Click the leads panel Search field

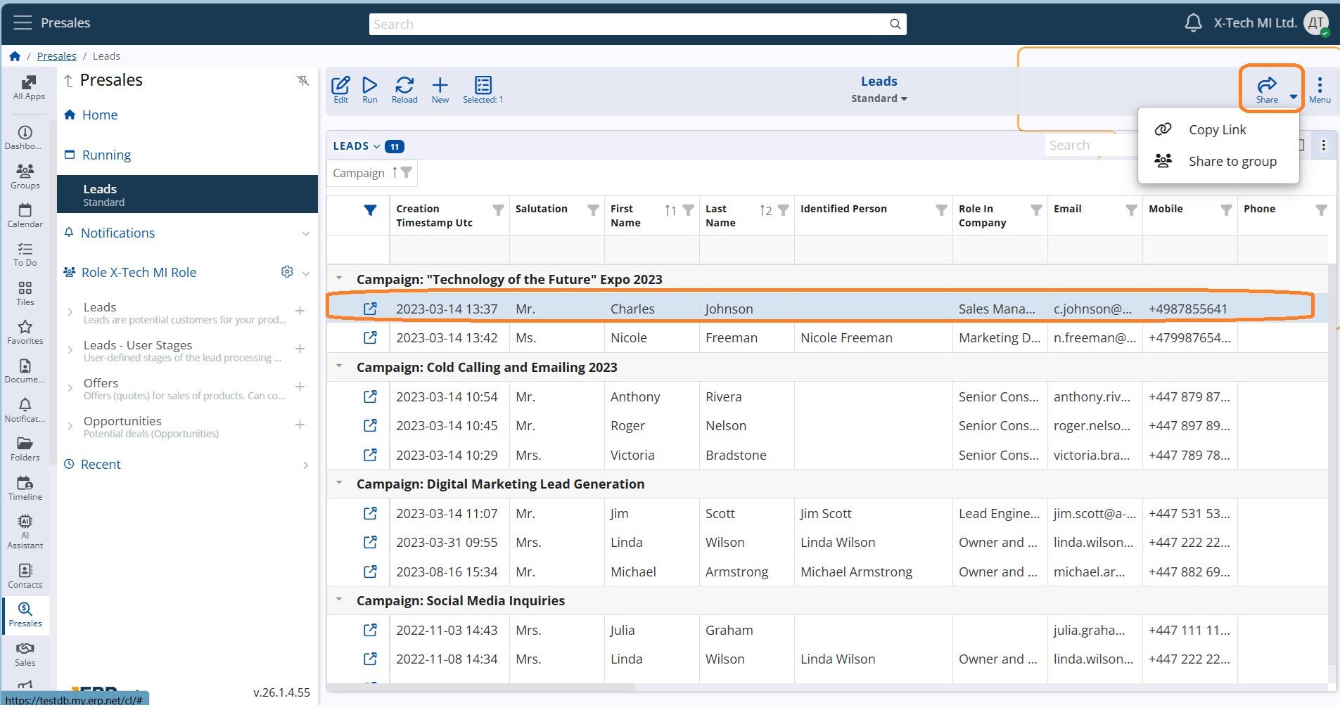[x=1090, y=146]
